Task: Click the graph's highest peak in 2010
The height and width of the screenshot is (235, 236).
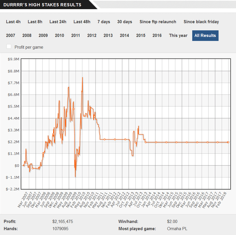Action: pyautogui.click(x=82, y=78)
